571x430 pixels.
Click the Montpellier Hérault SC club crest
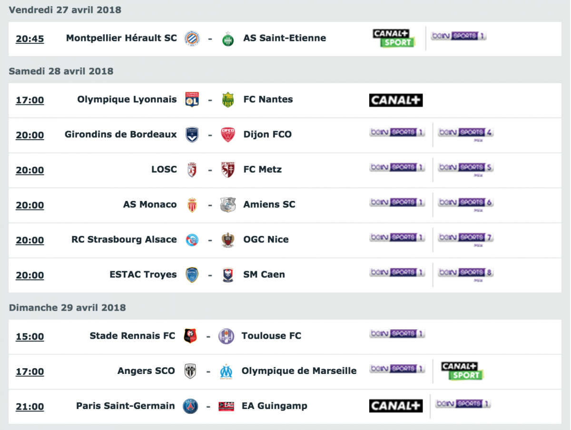point(192,38)
